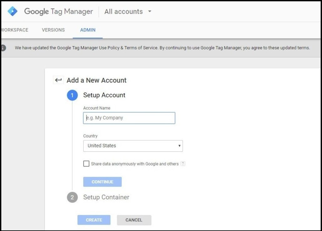Click the Google Tag Manager logo icon
This screenshot has height=231, width=322.
tap(13, 11)
